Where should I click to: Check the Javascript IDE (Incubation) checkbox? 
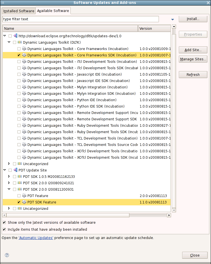click(x=19, y=74)
